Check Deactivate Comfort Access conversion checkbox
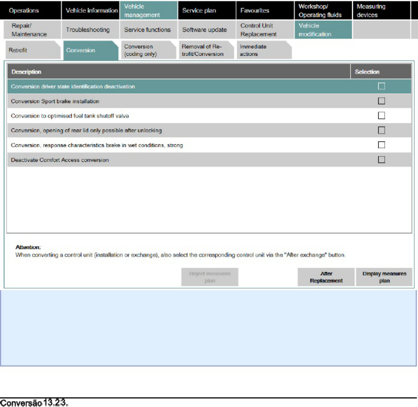 point(382,159)
